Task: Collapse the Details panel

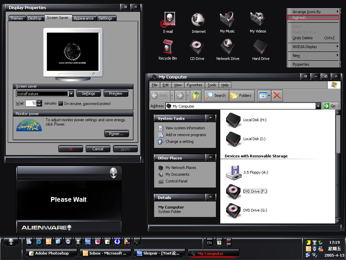Action: 211,197
